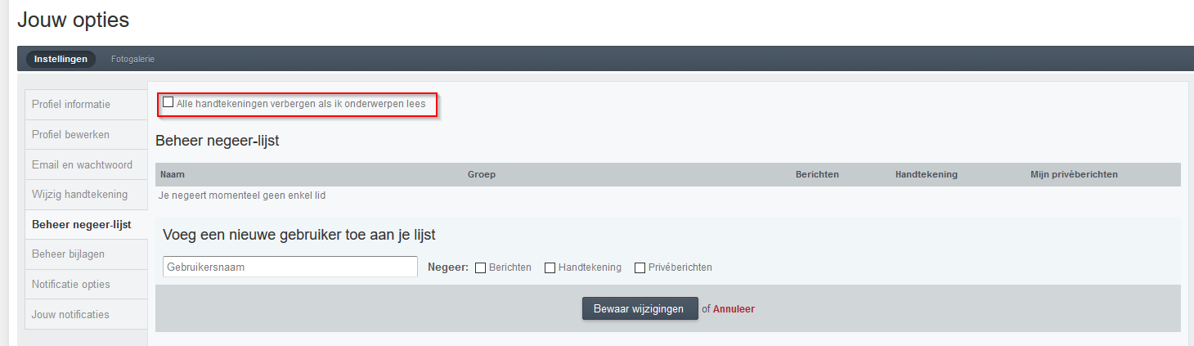Click the Bewaar wijzigingen button
Viewport: 1194px width, 346px height.
pos(640,308)
